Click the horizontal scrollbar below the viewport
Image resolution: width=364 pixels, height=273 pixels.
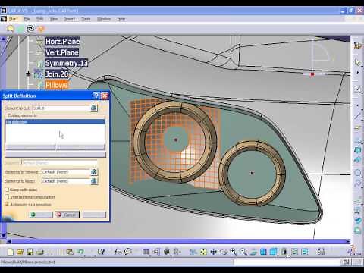(178, 241)
